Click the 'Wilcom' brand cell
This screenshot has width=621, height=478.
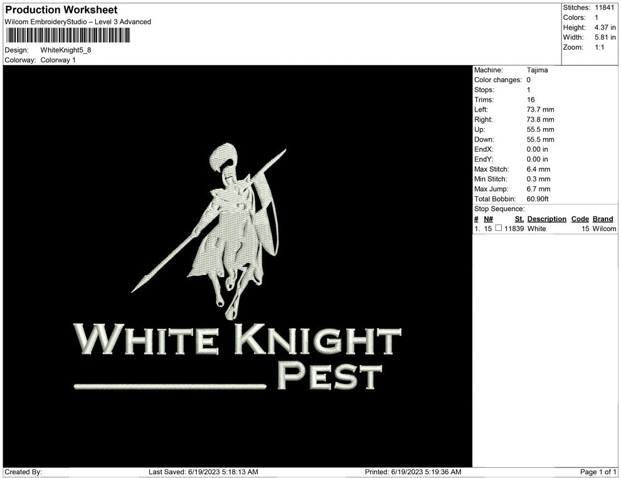[x=604, y=228]
